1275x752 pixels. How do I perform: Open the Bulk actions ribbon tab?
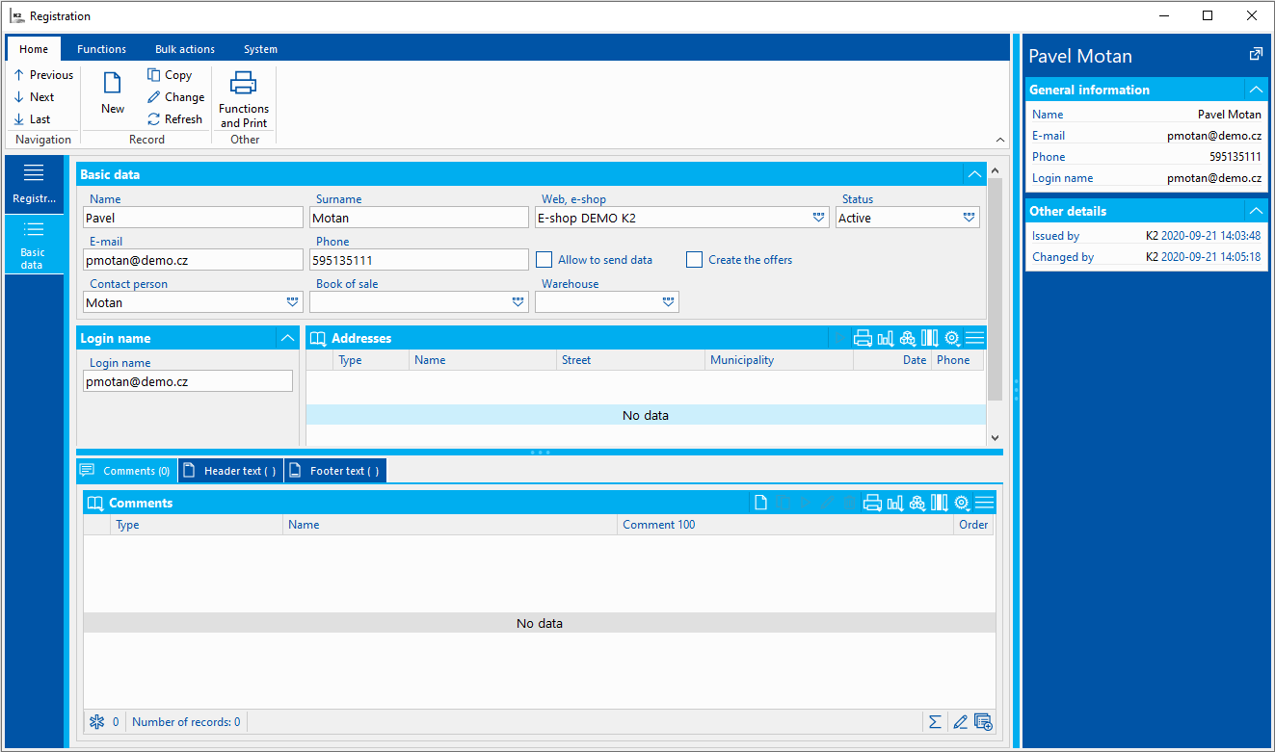tap(185, 49)
